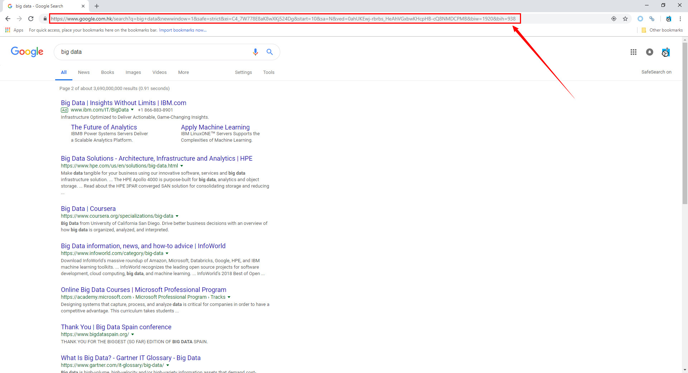This screenshot has width=688, height=373.
Task: Go to Google homepage via logo
Action: [27, 52]
